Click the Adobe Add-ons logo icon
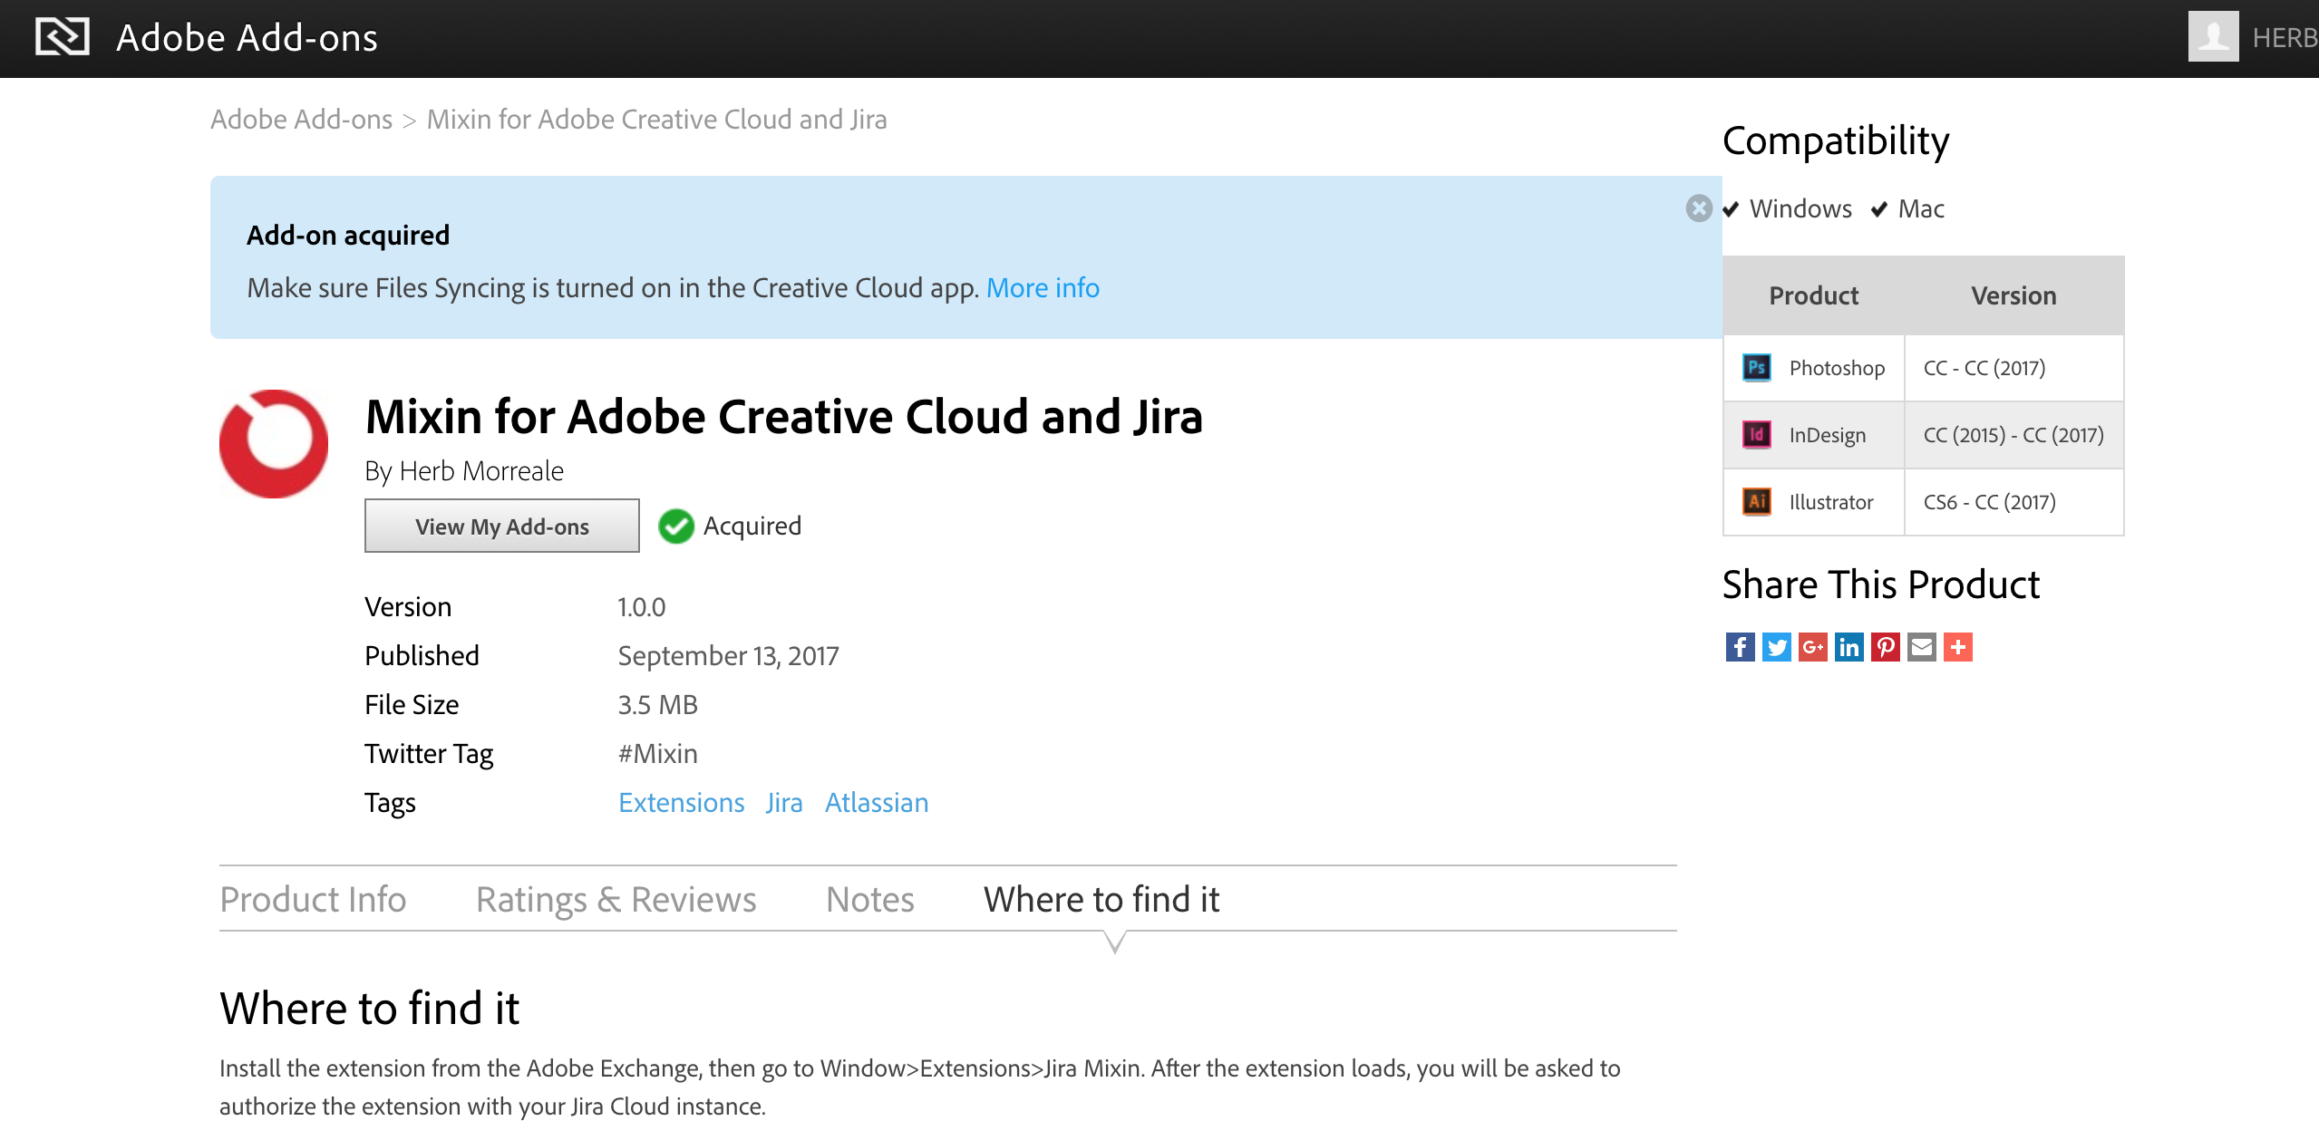 coord(62,37)
